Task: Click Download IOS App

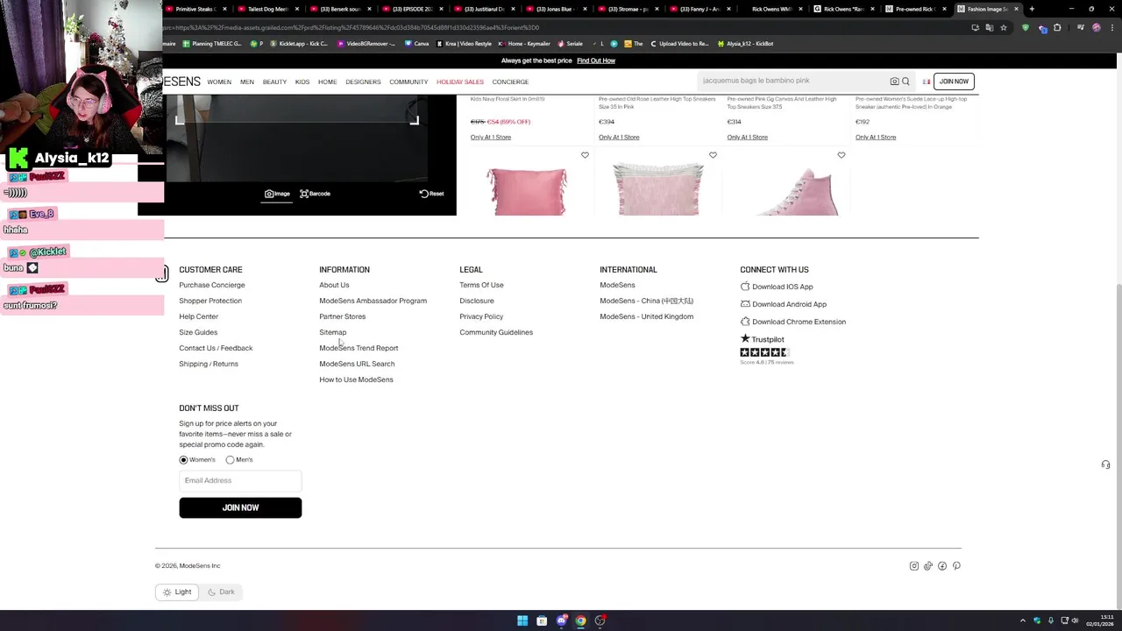Action: tap(777, 287)
